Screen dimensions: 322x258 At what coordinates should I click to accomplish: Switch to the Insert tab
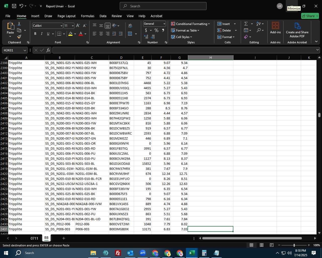click(x=35, y=16)
